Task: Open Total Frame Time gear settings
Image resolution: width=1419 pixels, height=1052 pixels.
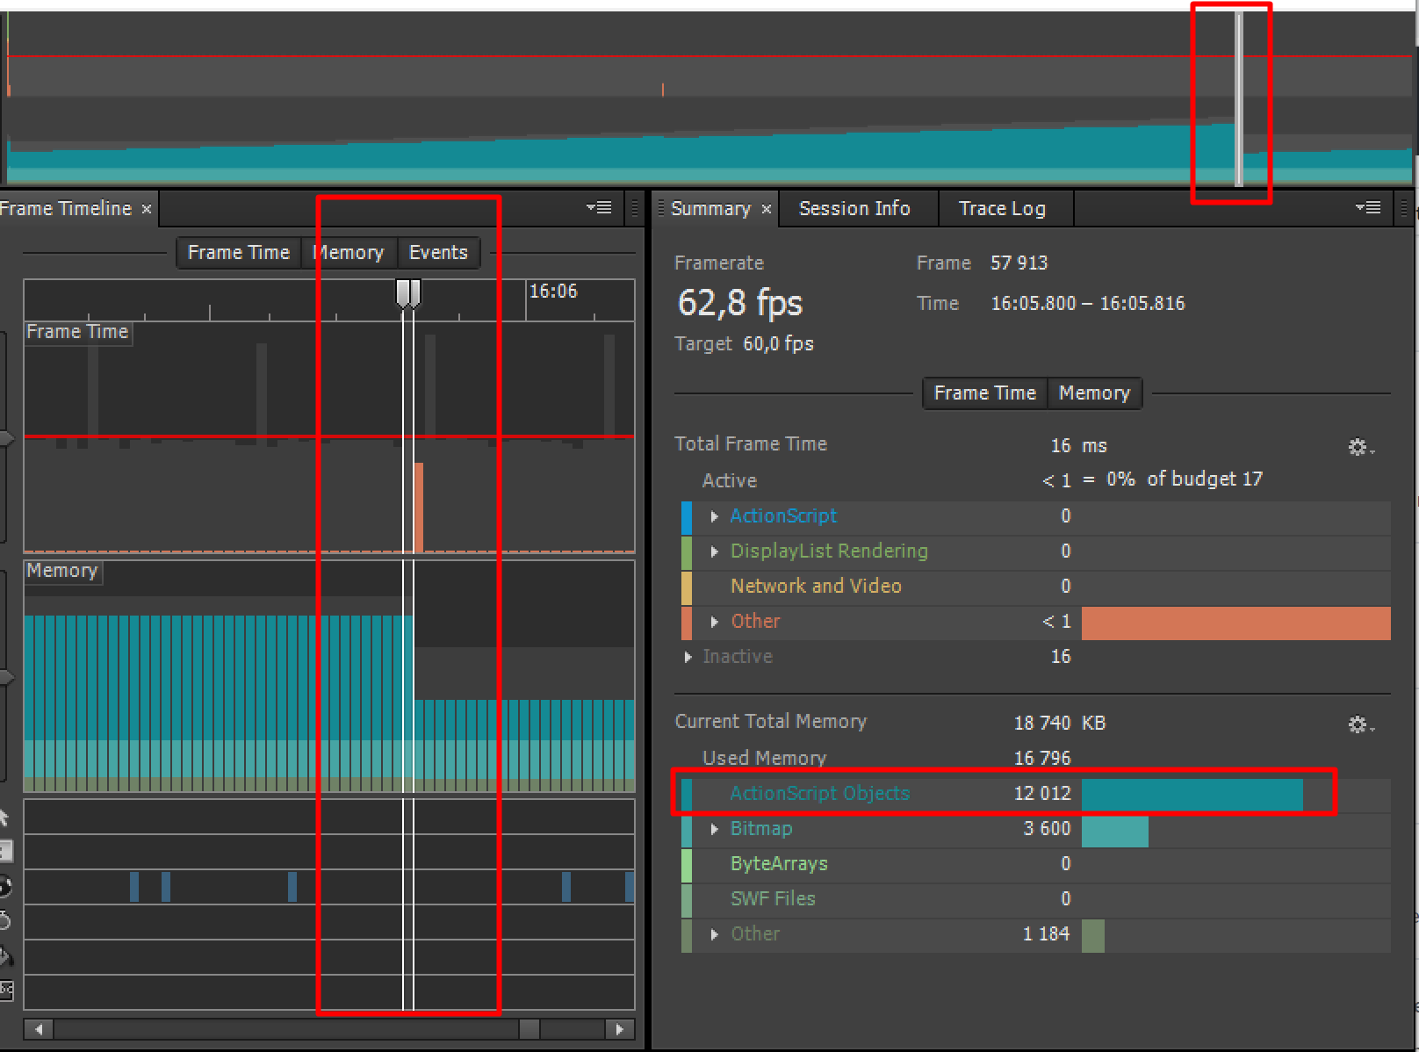Action: [1361, 447]
